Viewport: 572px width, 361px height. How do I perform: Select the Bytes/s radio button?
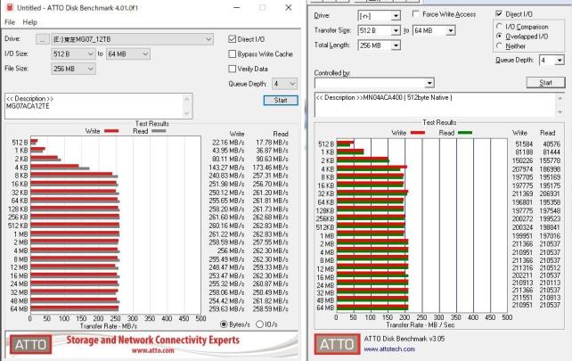[x=224, y=324]
